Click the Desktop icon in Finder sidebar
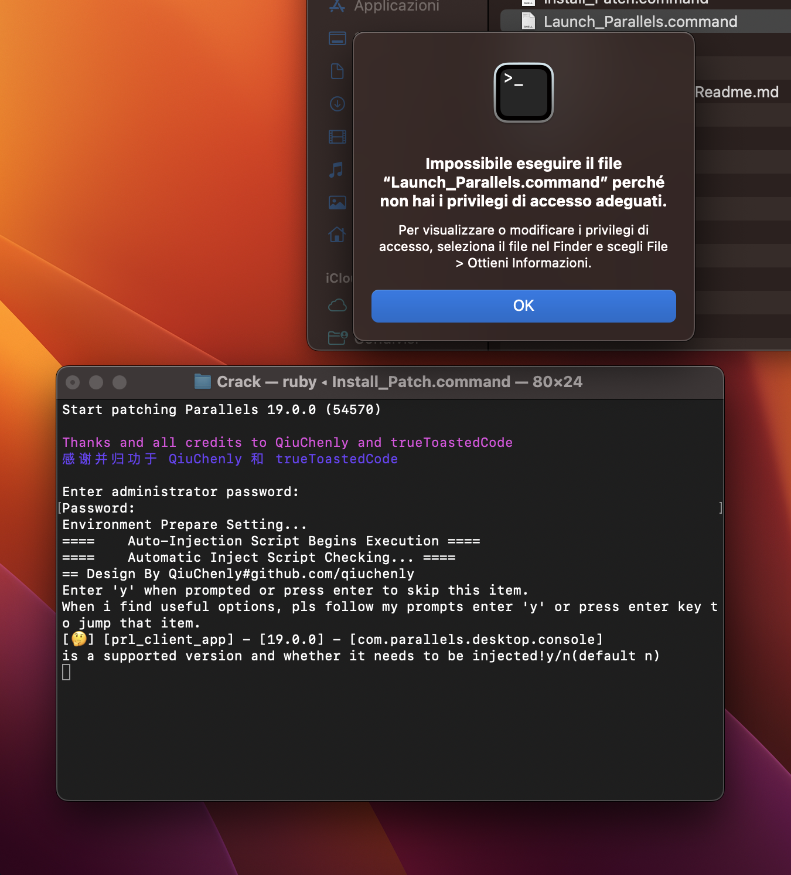791x875 pixels. click(337, 39)
